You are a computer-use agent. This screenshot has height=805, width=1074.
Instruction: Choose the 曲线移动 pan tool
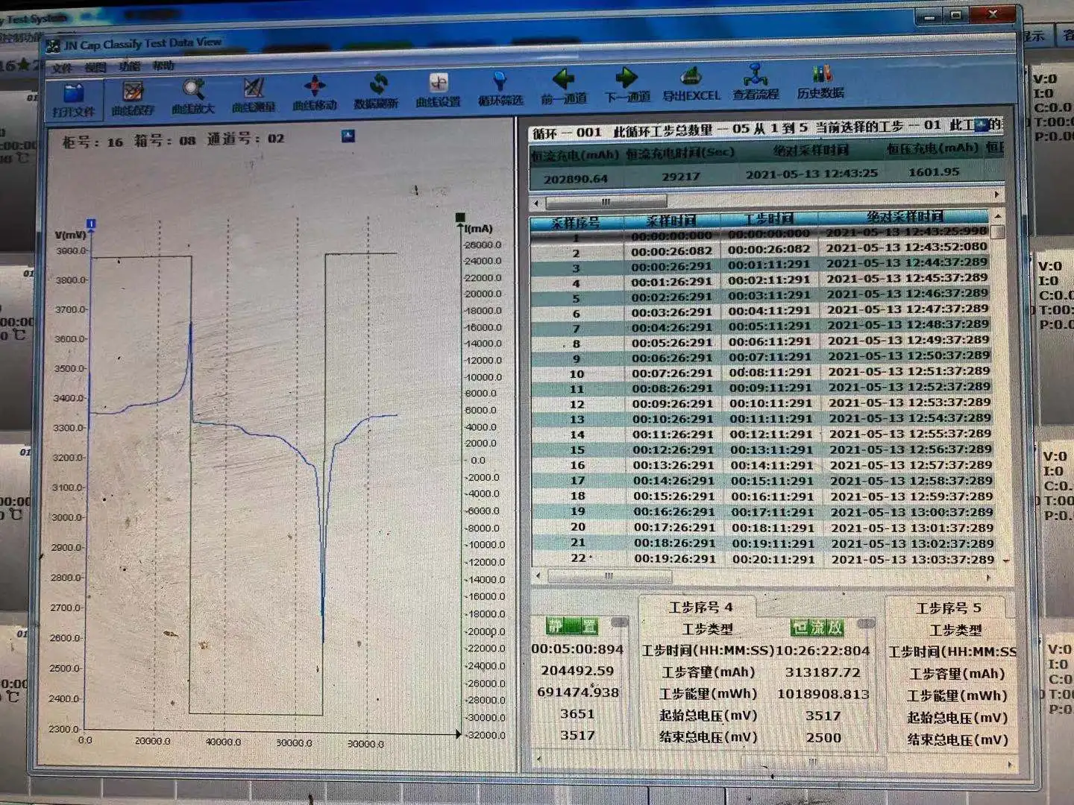(315, 93)
